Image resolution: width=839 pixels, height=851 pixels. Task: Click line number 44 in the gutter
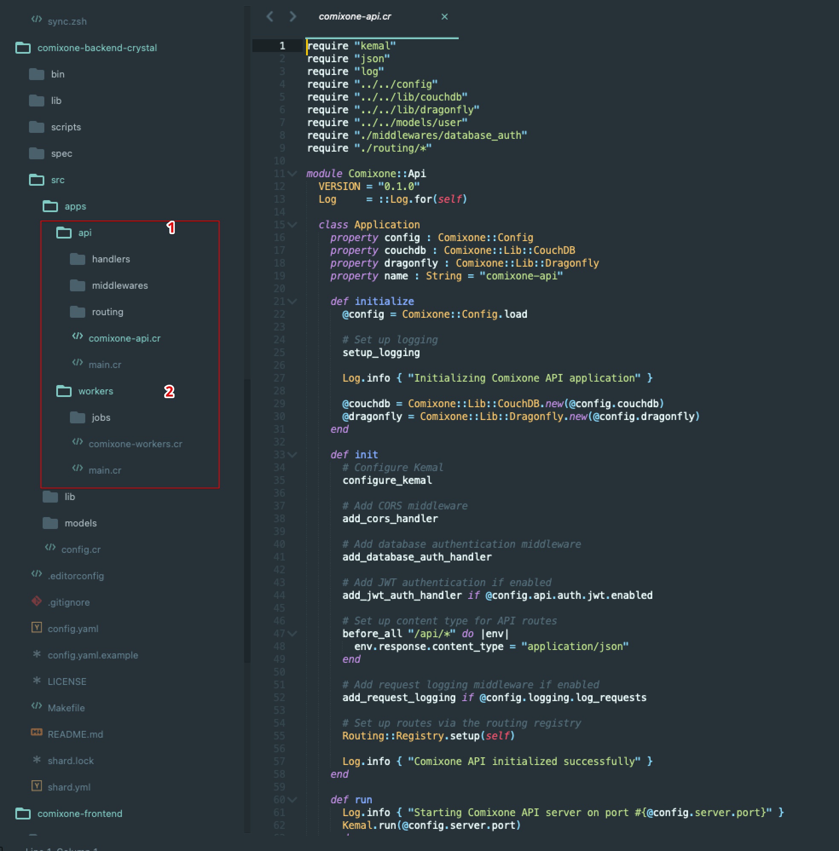(279, 595)
